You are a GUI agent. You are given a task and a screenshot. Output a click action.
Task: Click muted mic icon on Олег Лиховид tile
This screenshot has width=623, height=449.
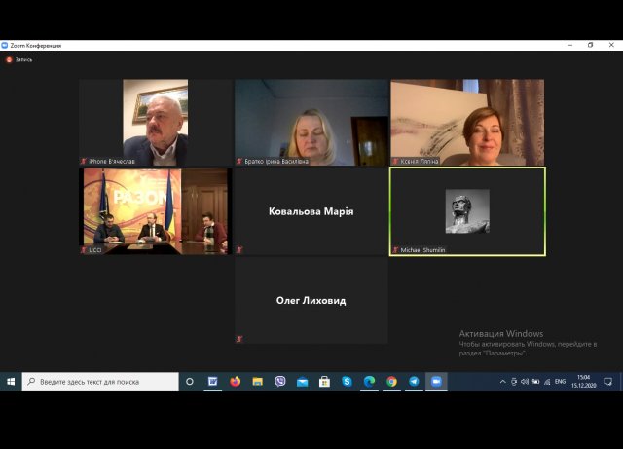(239, 339)
